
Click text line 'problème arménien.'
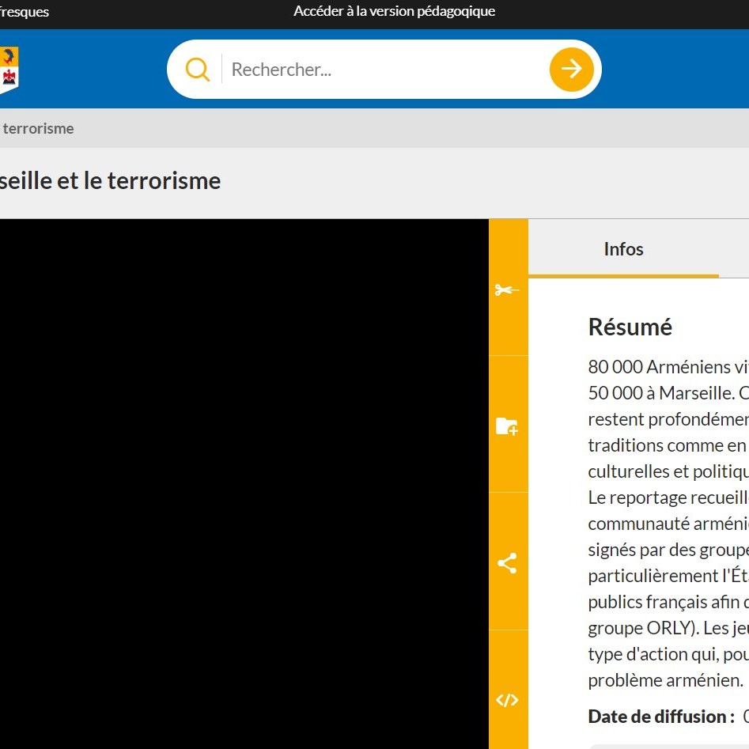coord(665,680)
